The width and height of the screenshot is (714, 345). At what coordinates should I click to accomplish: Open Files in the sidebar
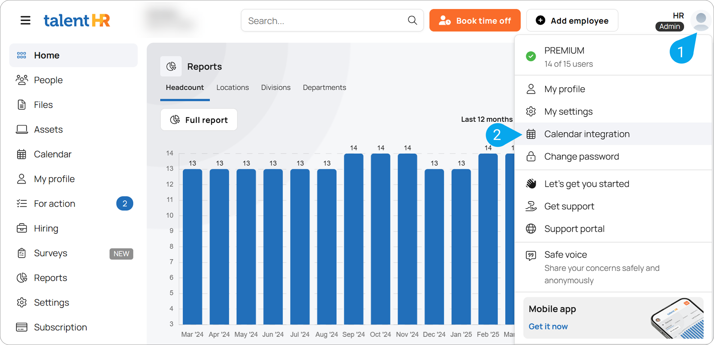[74, 105]
